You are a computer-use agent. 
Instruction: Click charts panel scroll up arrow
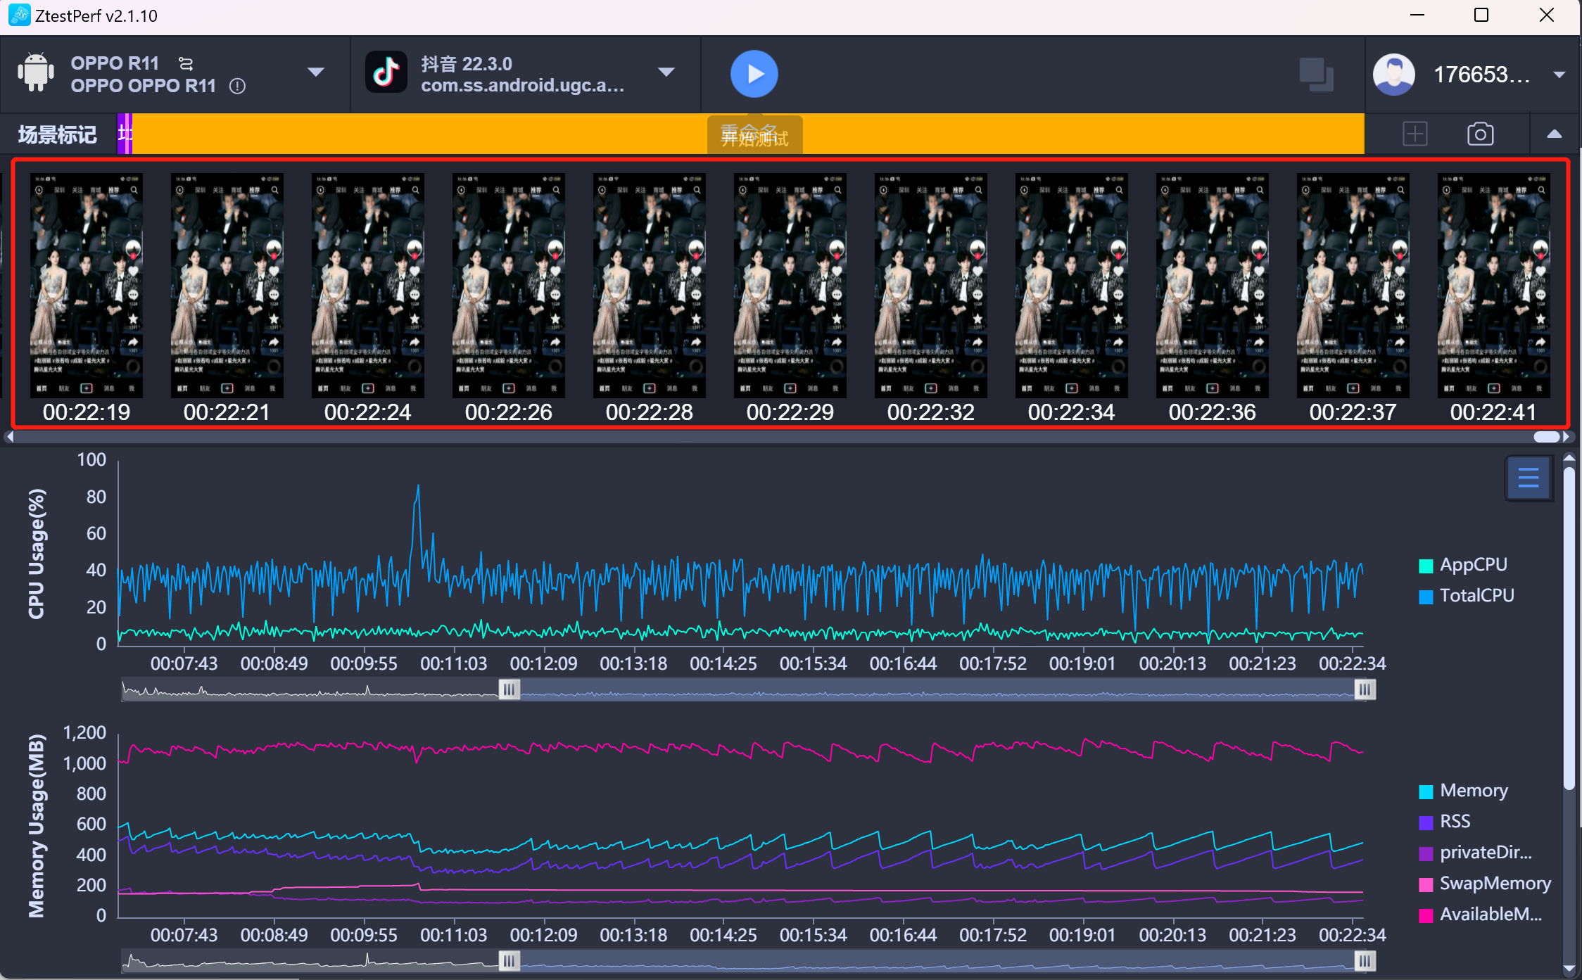[1569, 458]
